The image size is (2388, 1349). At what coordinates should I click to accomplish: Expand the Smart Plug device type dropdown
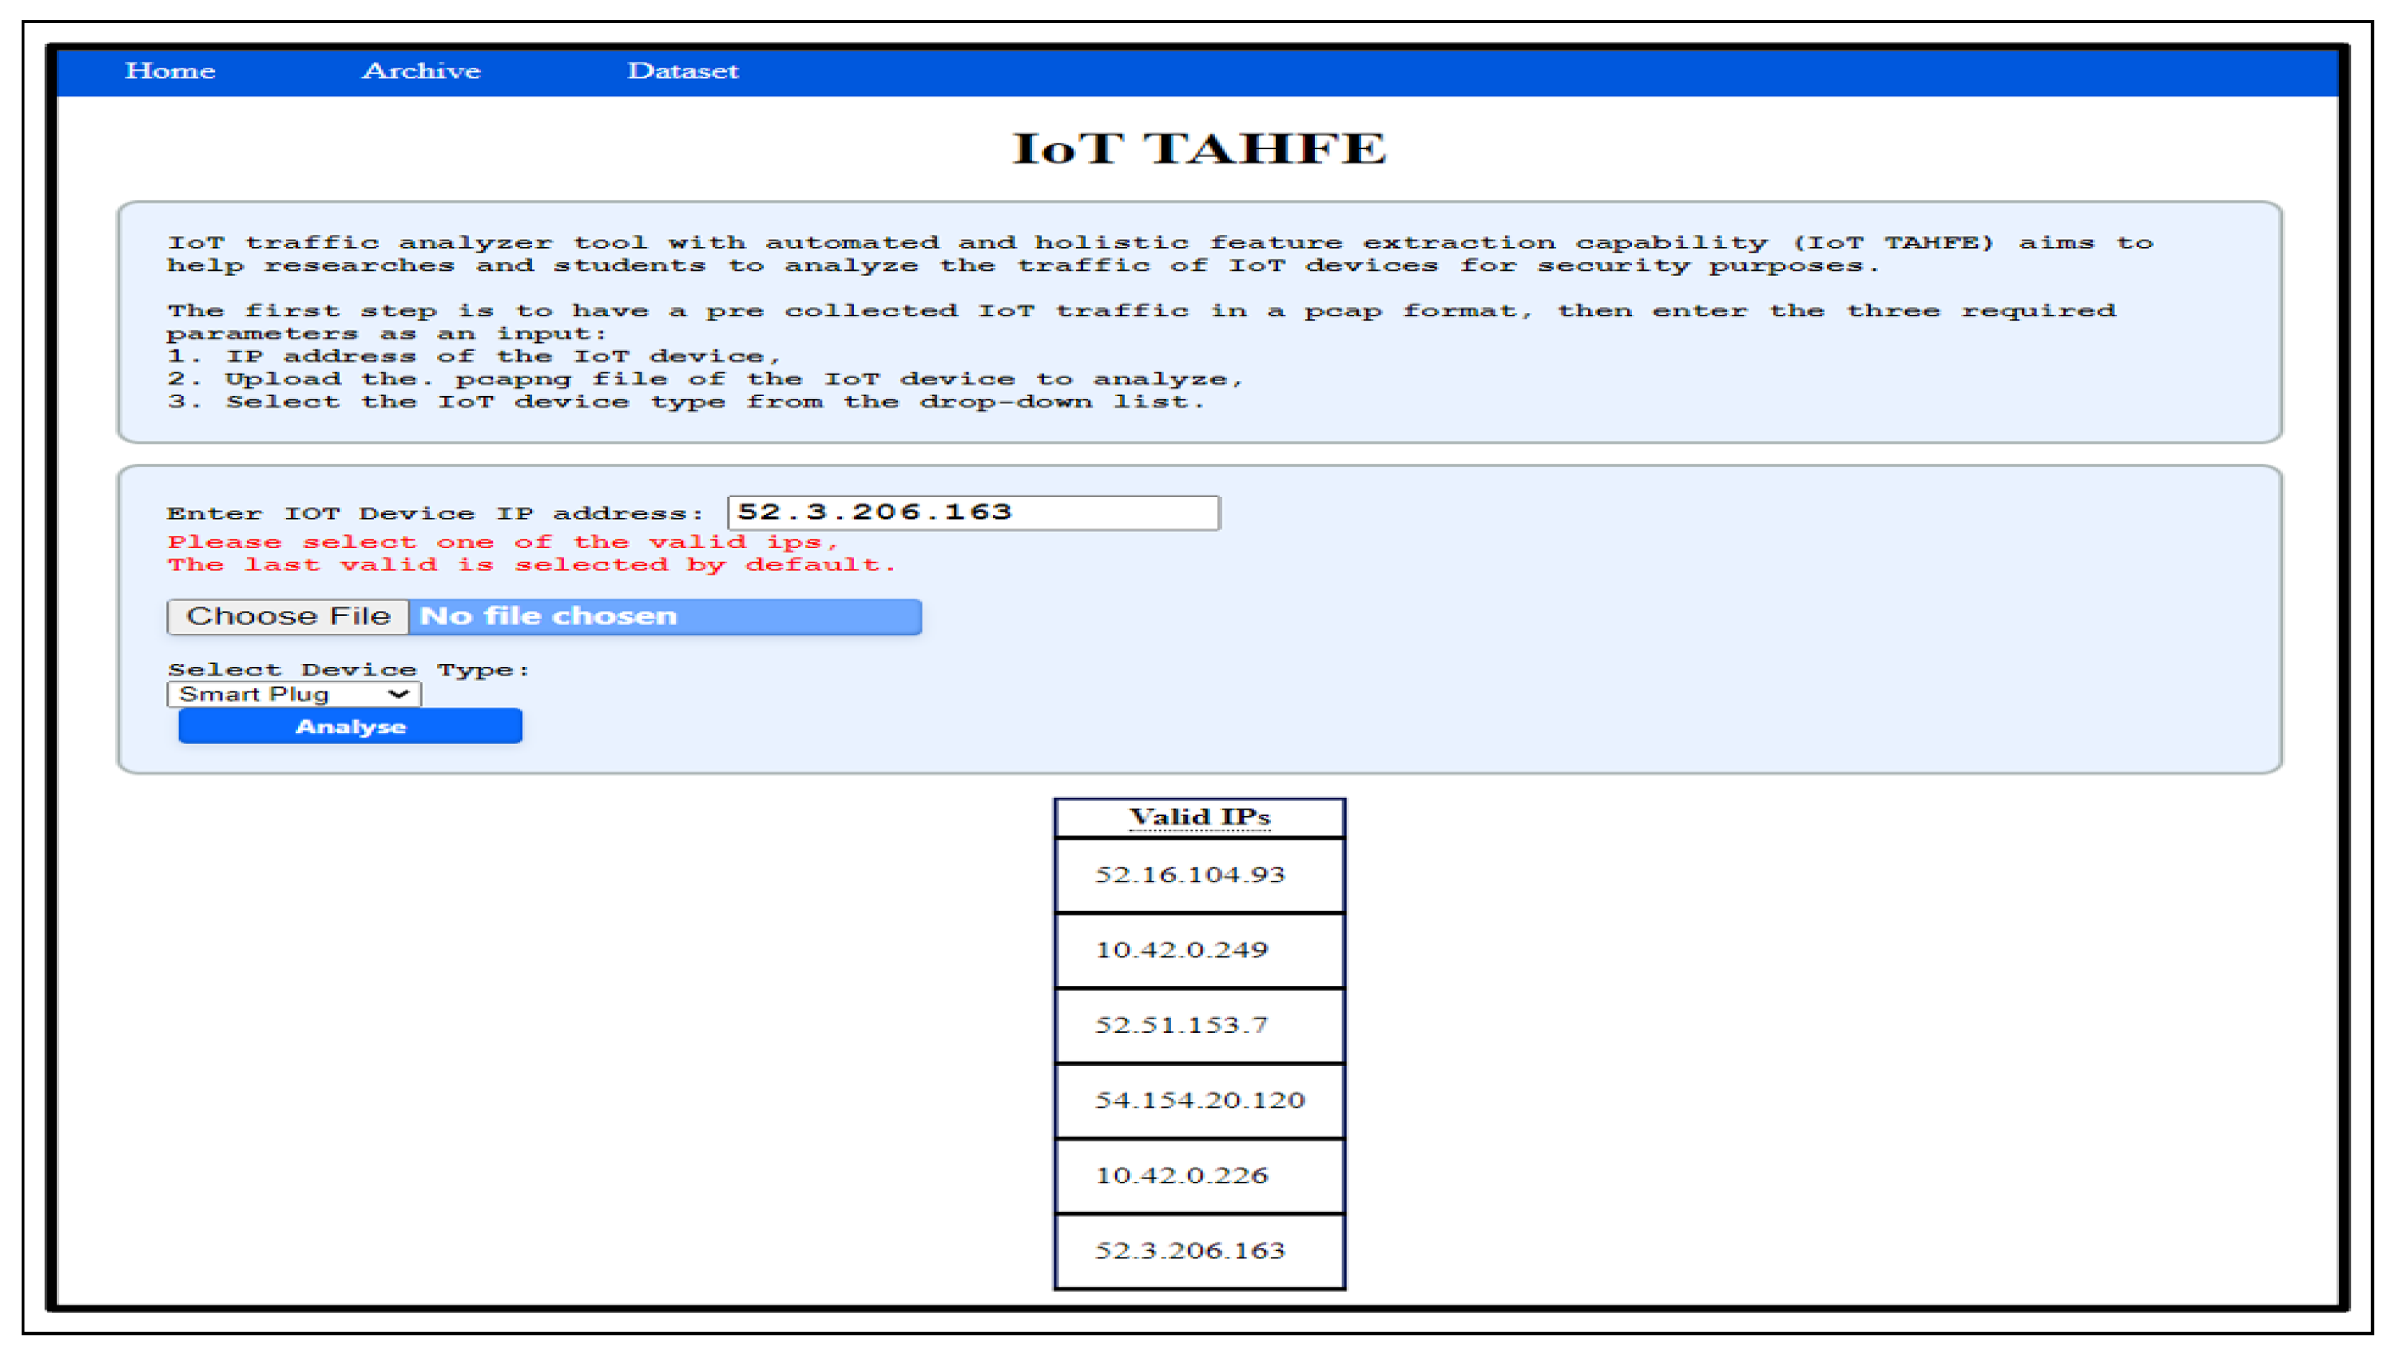pos(294,694)
